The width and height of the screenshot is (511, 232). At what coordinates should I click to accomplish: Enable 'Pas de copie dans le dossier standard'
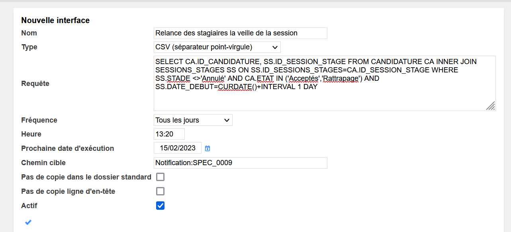pos(160,177)
